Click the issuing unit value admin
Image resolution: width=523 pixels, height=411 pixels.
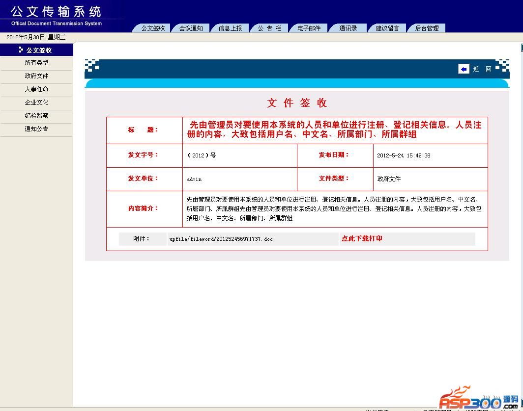(194, 179)
